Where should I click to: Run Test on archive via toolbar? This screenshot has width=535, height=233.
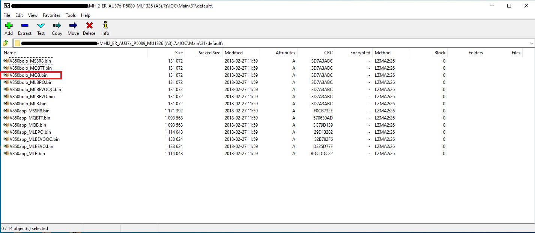pos(41,25)
